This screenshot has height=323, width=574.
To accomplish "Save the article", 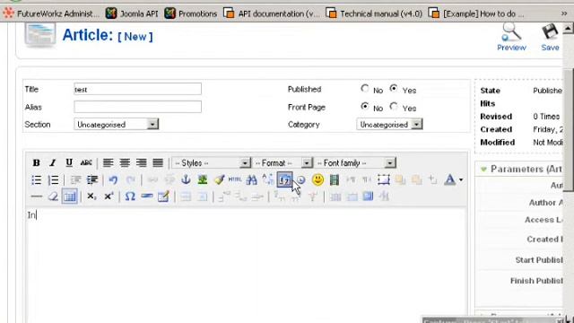I will 550,37.
